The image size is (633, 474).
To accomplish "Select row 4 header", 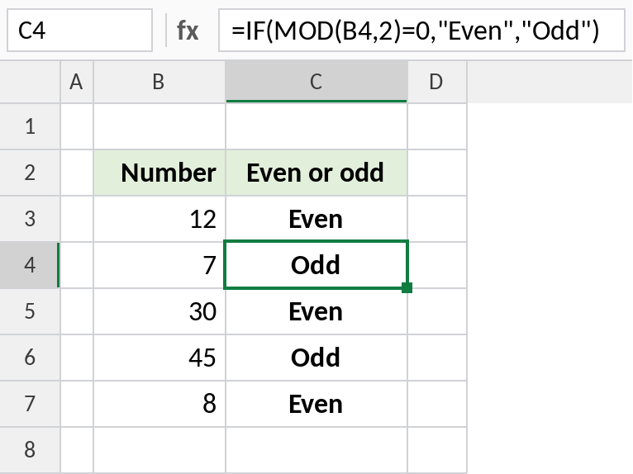I will coord(30,265).
